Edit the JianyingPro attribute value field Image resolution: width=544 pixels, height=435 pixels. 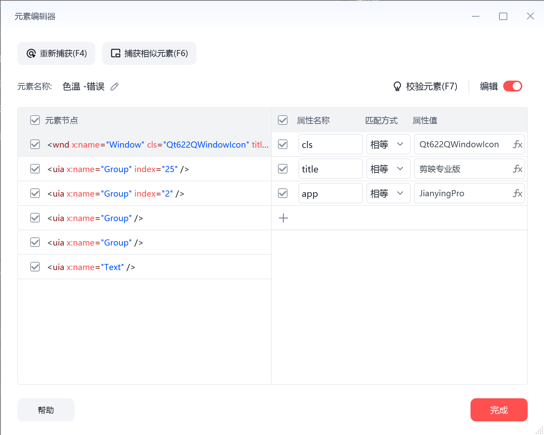point(463,194)
